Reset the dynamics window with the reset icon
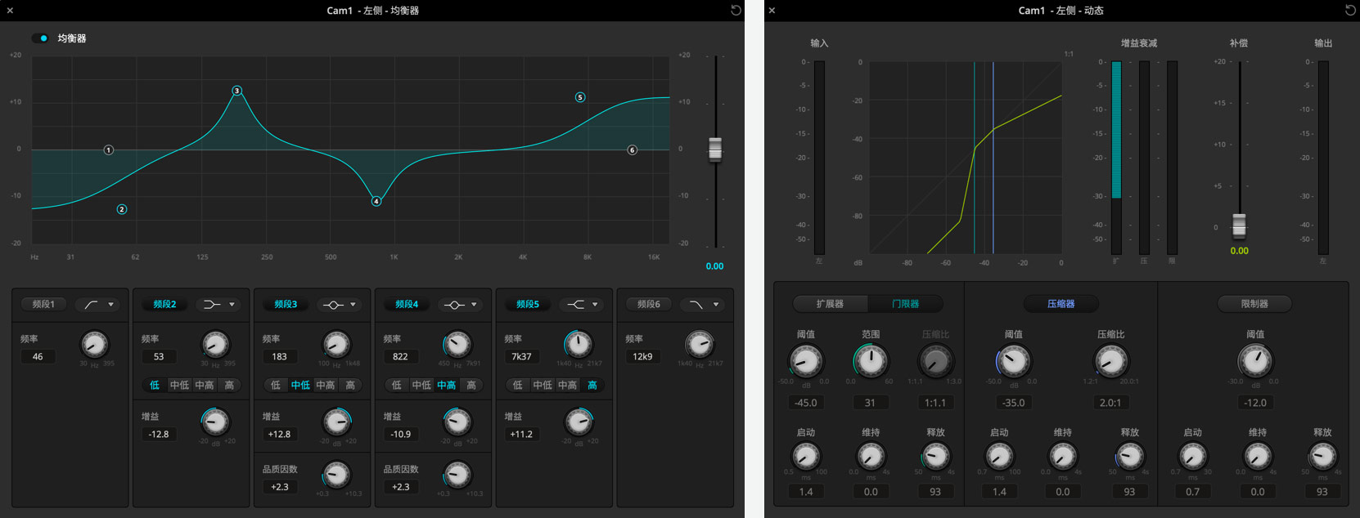Viewport: 1360px width, 518px height. tap(1350, 11)
